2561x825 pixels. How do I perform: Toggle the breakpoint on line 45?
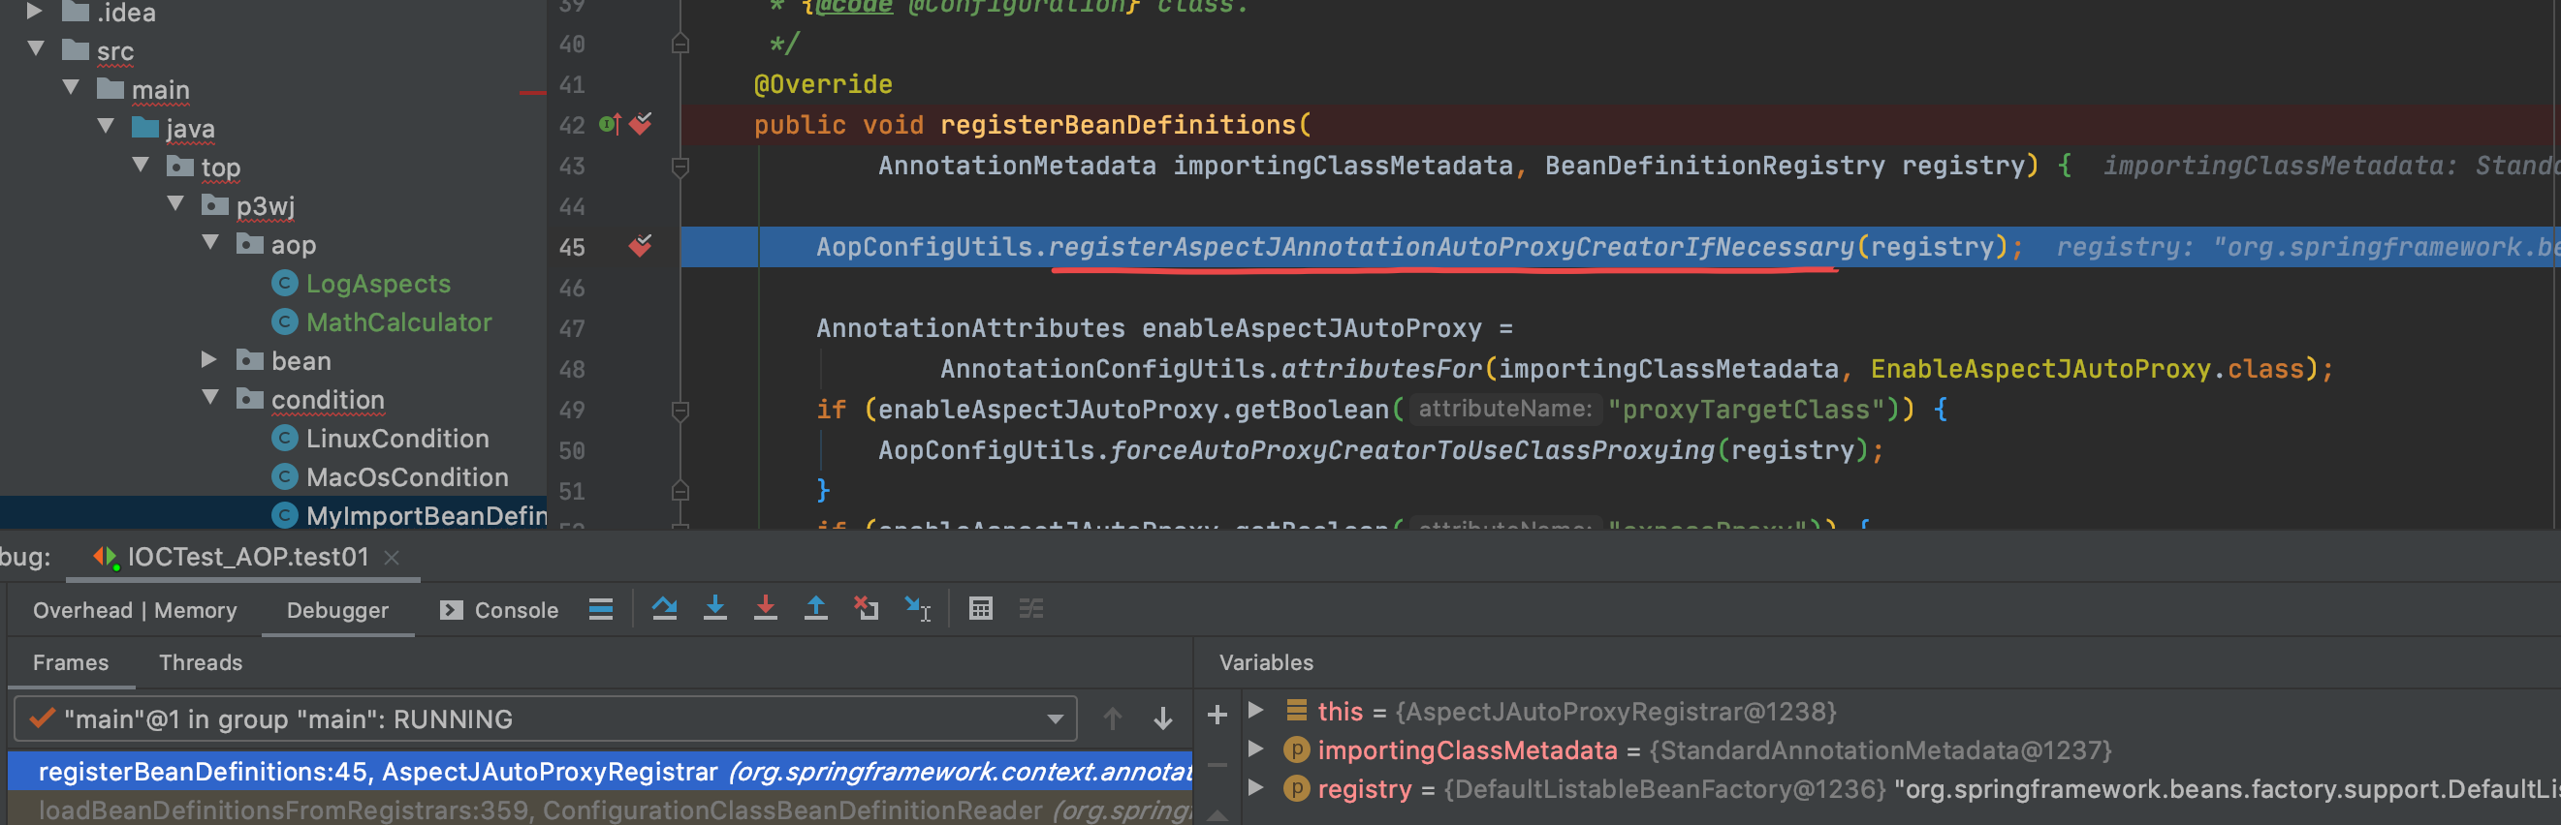(640, 246)
